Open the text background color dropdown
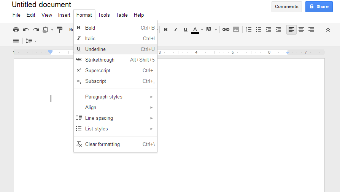Image resolution: width=340 pixels, height=192 pixels. [x=211, y=30]
